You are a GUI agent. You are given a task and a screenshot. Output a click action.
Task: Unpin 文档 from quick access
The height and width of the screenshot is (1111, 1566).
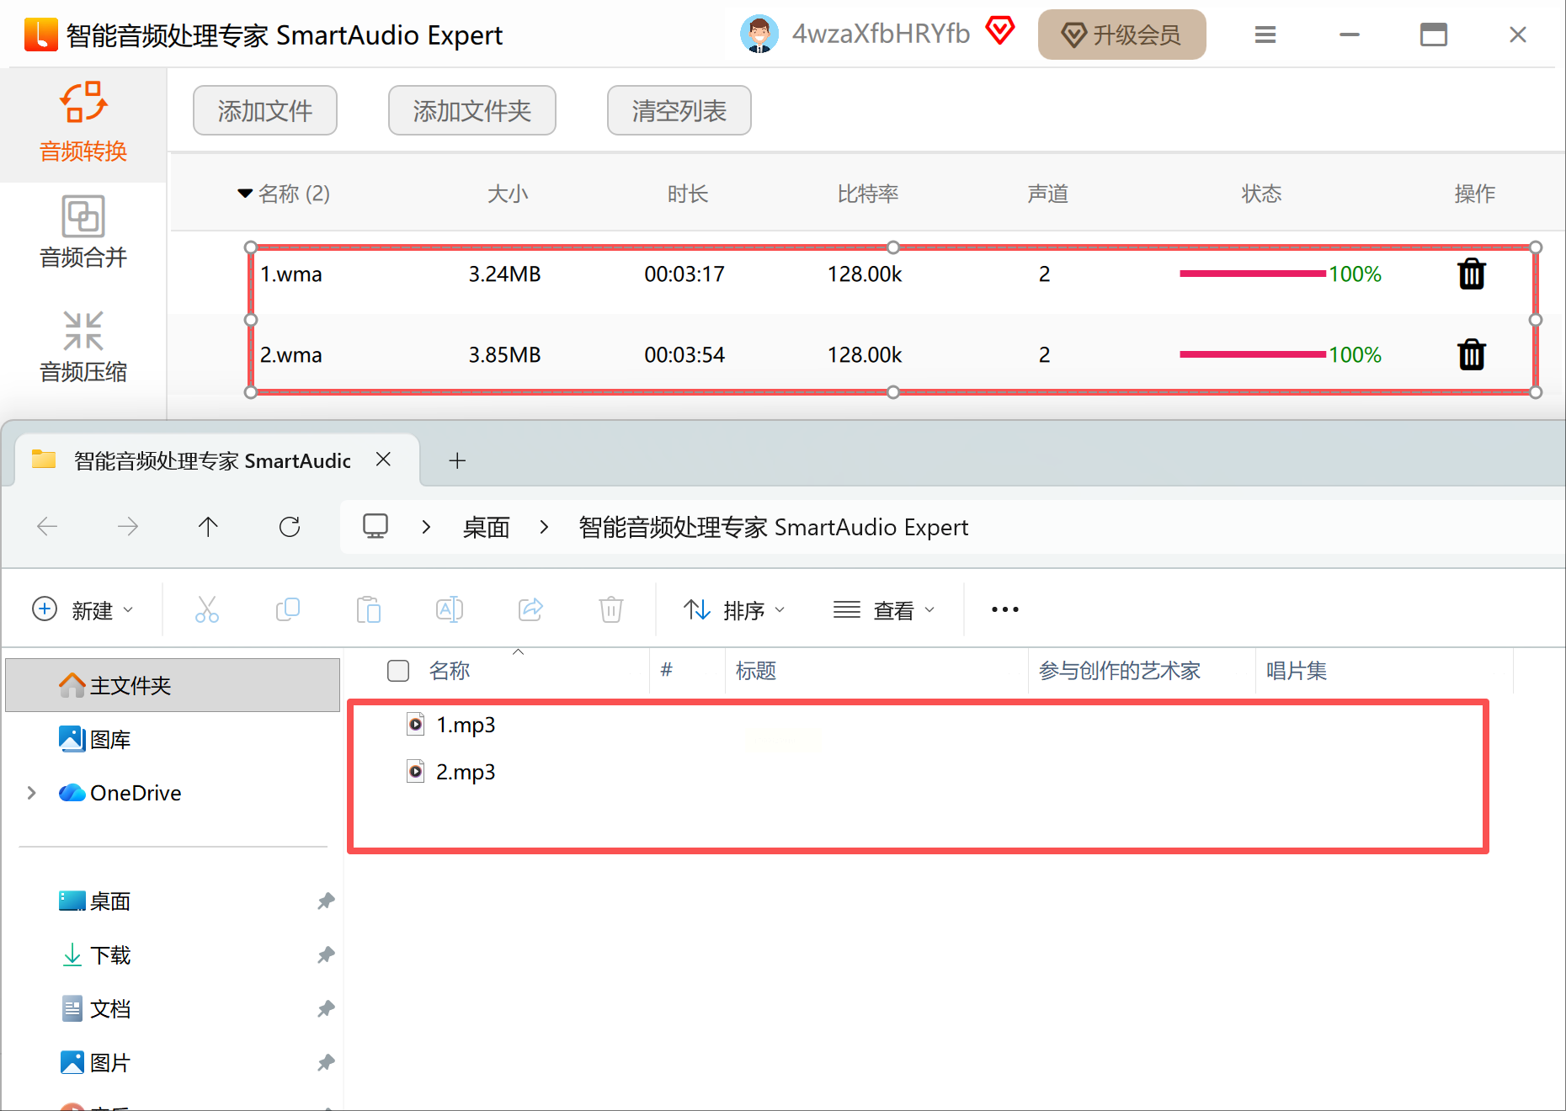326,1009
